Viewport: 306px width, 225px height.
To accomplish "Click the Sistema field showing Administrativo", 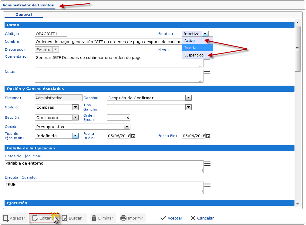I will [59, 98].
